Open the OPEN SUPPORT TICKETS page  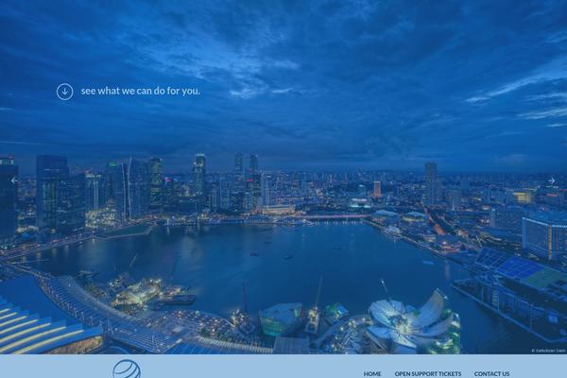tap(428, 373)
